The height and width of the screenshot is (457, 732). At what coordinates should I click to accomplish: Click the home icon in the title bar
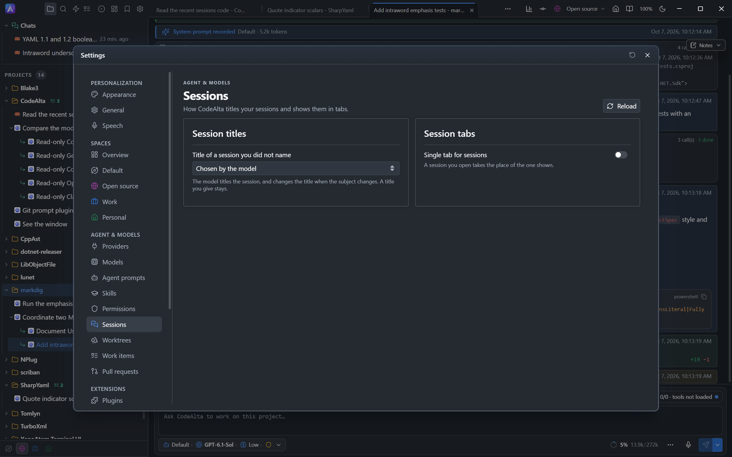[x=616, y=9]
